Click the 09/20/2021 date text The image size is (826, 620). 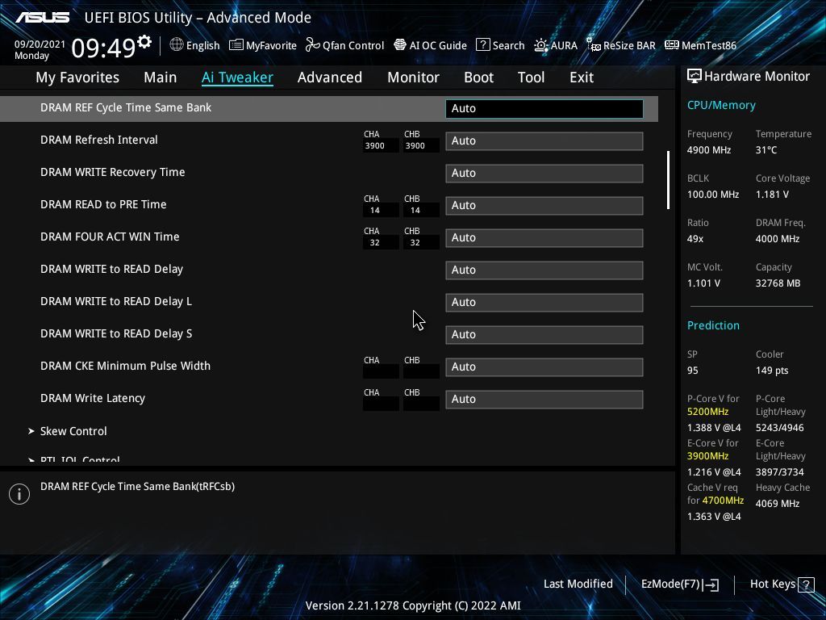coord(40,44)
